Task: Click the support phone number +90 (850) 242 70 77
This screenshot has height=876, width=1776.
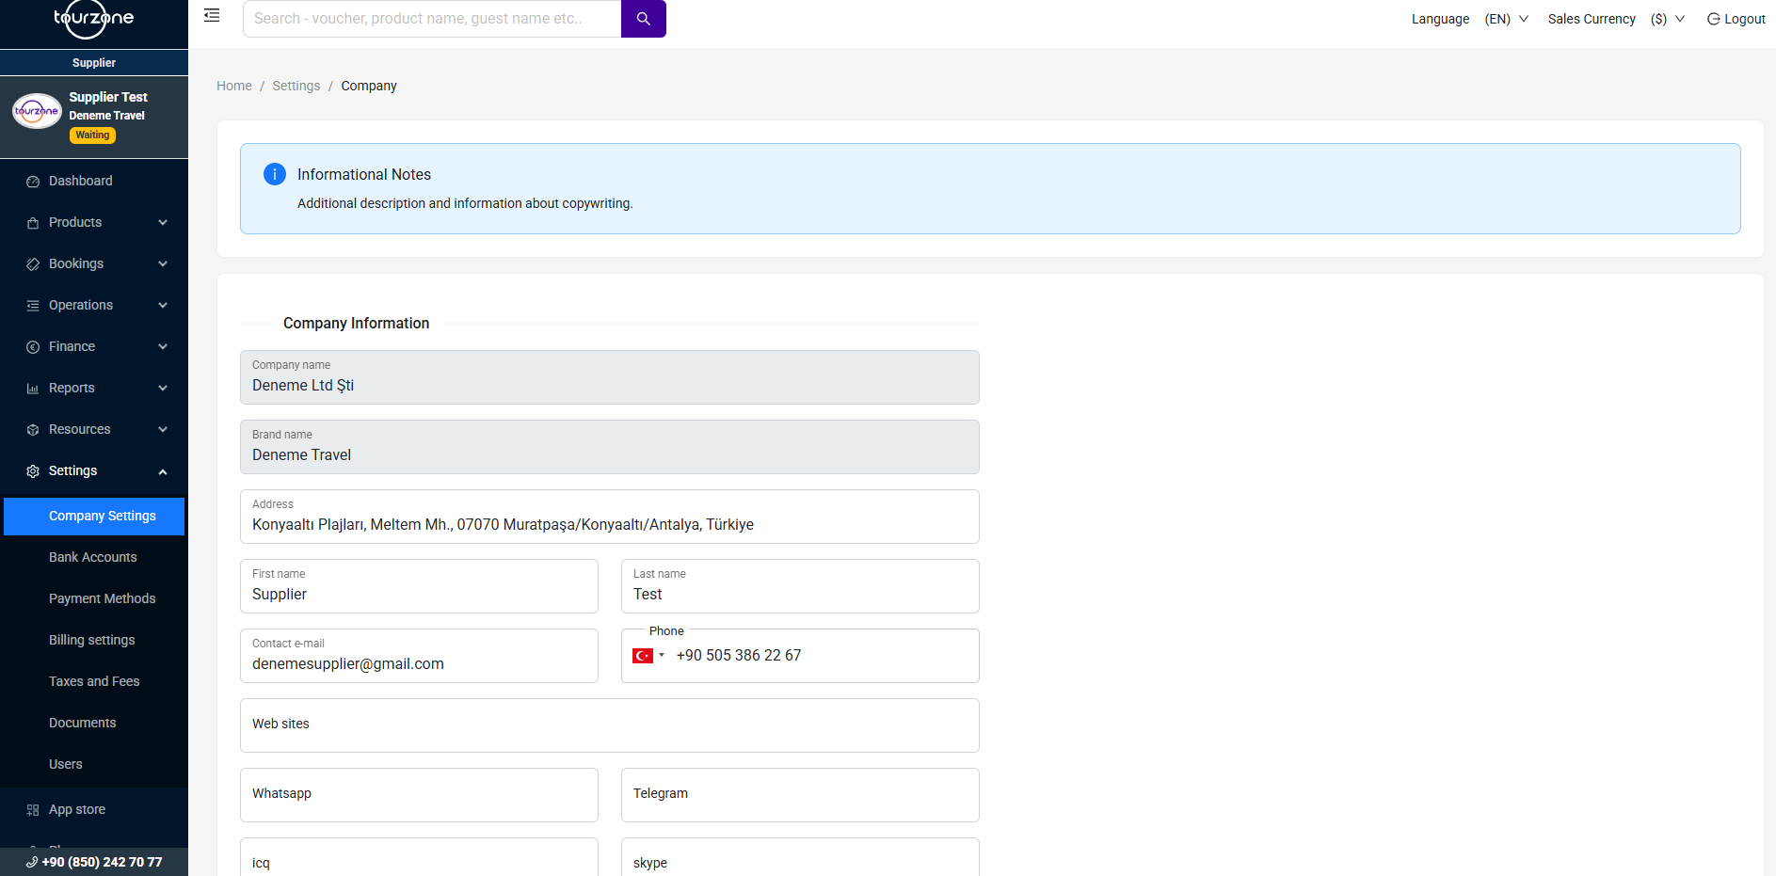Action: click(102, 862)
